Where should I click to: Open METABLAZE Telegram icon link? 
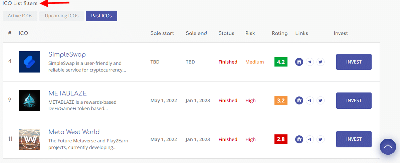click(x=310, y=100)
